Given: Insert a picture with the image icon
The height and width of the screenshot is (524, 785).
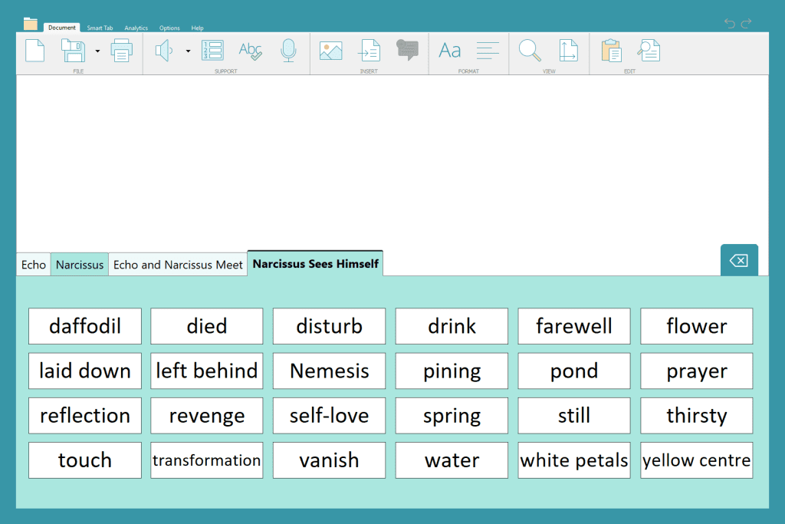Looking at the screenshot, I should pyautogui.click(x=331, y=51).
